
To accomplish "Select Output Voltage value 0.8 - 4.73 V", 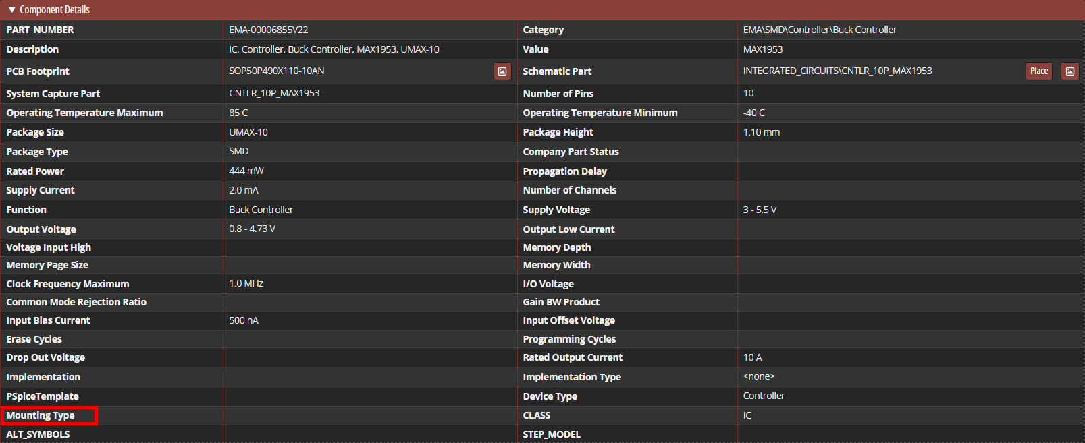I will (252, 229).
